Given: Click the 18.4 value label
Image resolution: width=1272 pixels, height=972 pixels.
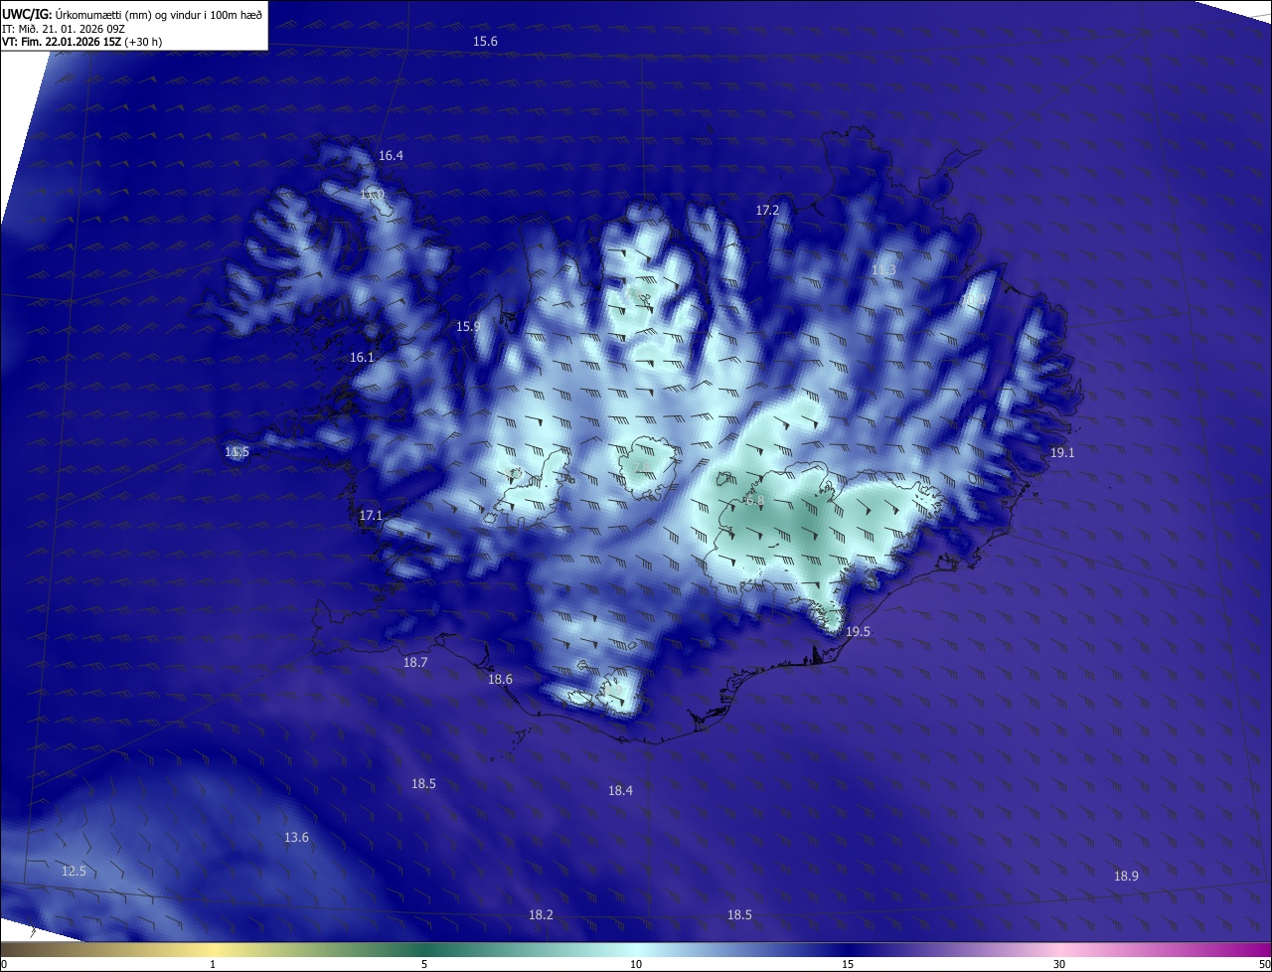Looking at the screenshot, I should [x=620, y=790].
